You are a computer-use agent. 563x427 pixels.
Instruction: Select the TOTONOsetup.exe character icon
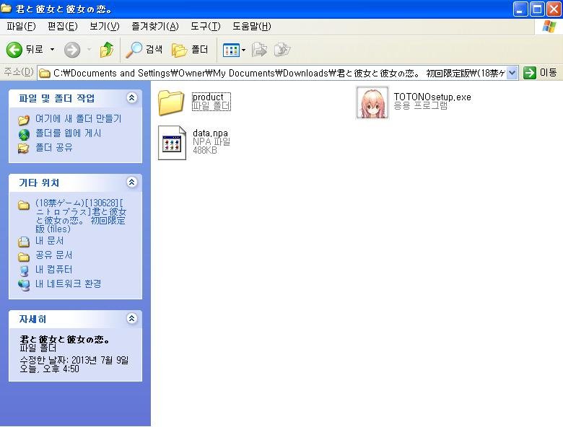pos(372,102)
